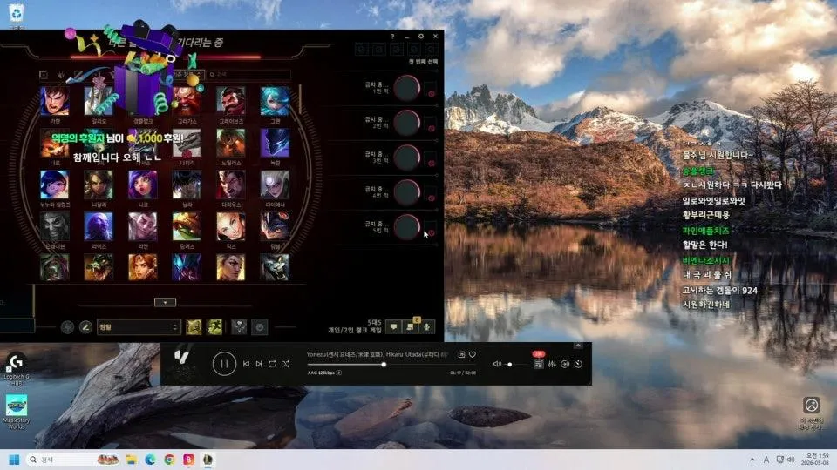The height and width of the screenshot is (470, 837).
Task: Edit rune page with pencil icon
Action: click(x=85, y=326)
